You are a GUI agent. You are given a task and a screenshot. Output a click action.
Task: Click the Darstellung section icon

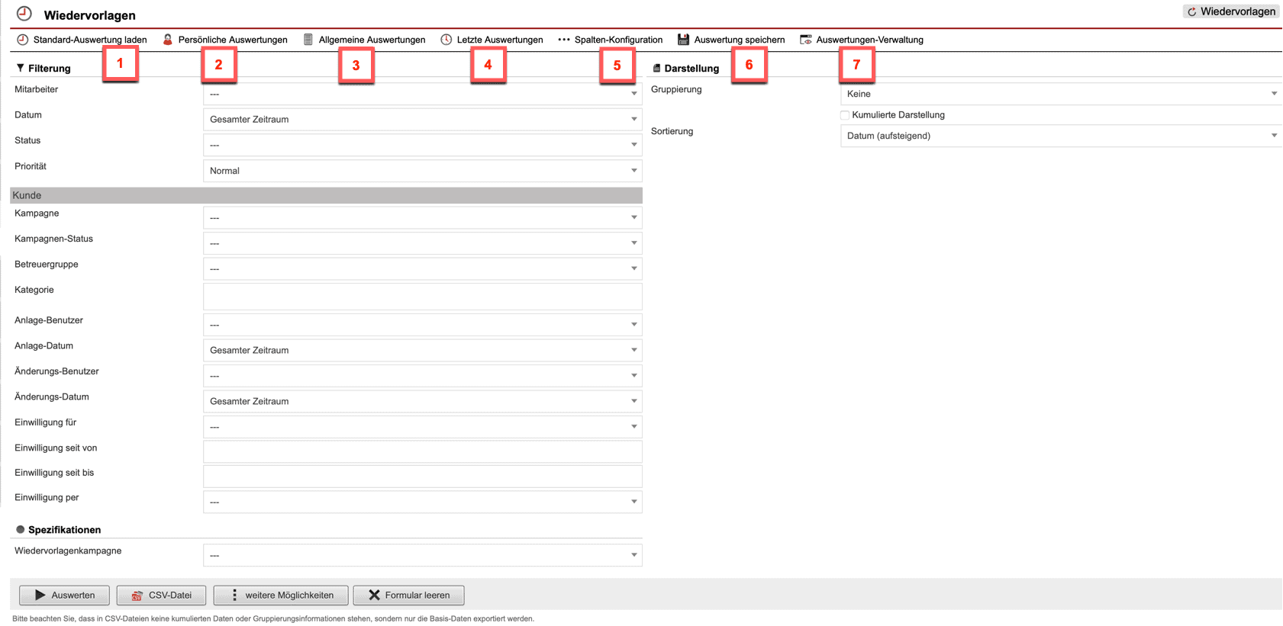pos(656,68)
